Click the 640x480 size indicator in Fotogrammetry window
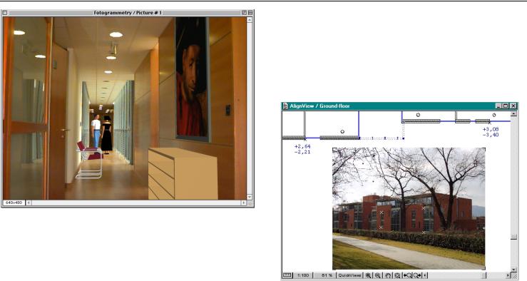This screenshot has height=281, width=527. pos(14,203)
